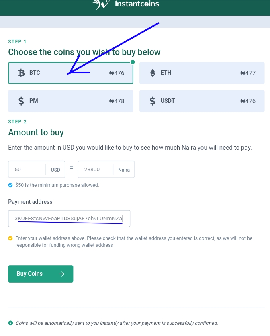
Task: Click the Bitcoin symbol icon
Action: 22,73
